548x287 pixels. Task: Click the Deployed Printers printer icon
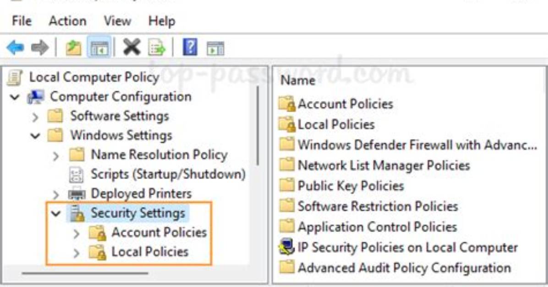click(x=77, y=193)
